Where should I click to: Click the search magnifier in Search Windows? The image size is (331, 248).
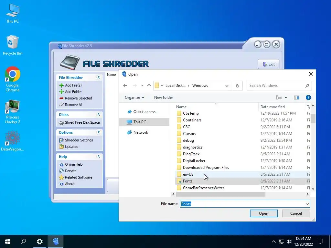point(307,86)
